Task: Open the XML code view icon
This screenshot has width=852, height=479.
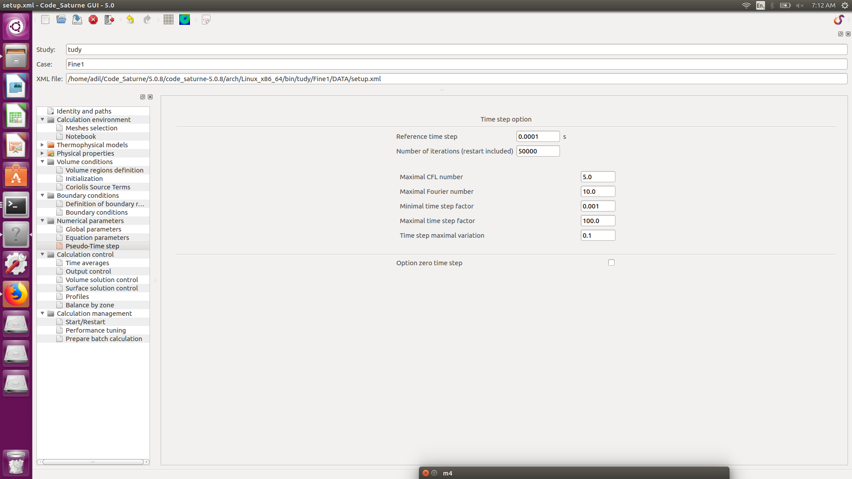Action: [x=206, y=20]
